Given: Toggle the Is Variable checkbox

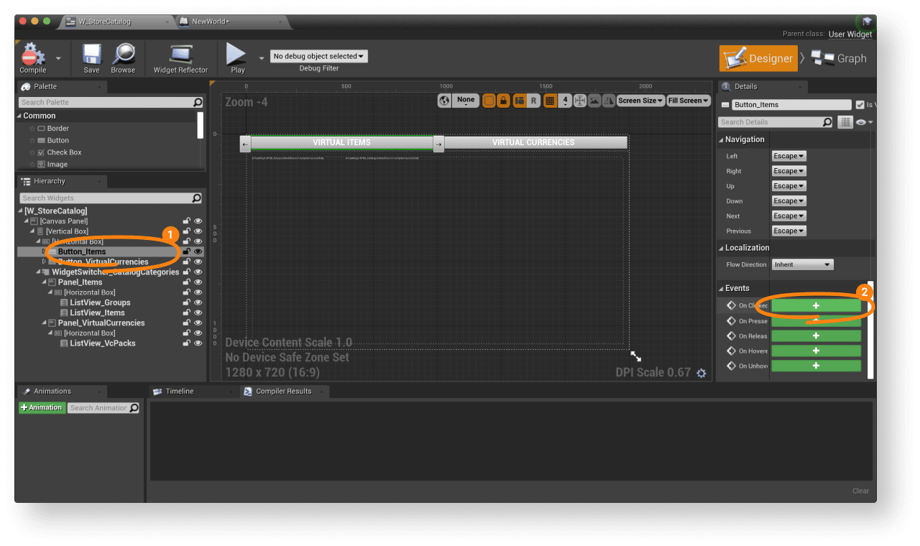Looking at the screenshot, I should pyautogui.click(x=860, y=105).
